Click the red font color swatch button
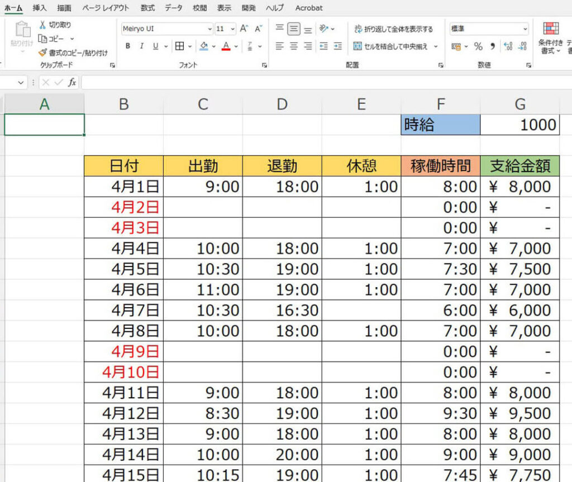 tap(226, 46)
